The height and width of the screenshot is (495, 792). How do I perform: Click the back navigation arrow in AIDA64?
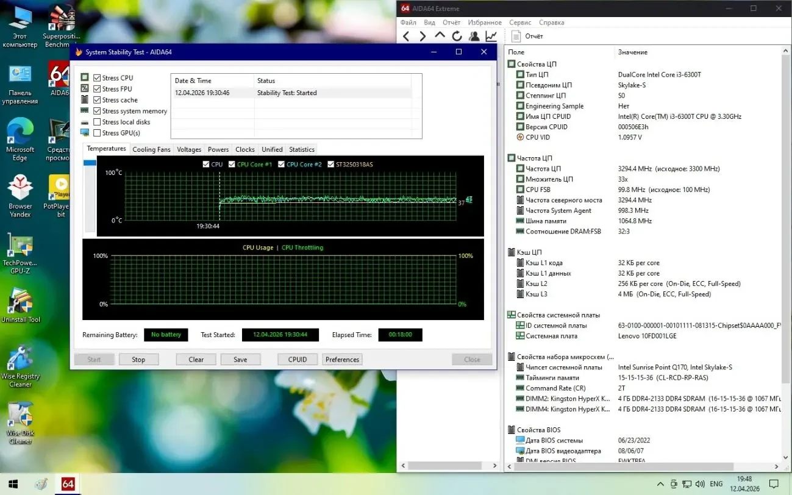(407, 36)
